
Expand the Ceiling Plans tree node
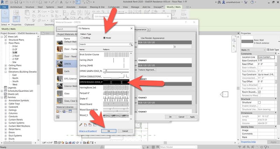coord(6,65)
